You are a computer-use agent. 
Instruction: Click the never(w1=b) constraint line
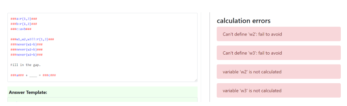27,45
